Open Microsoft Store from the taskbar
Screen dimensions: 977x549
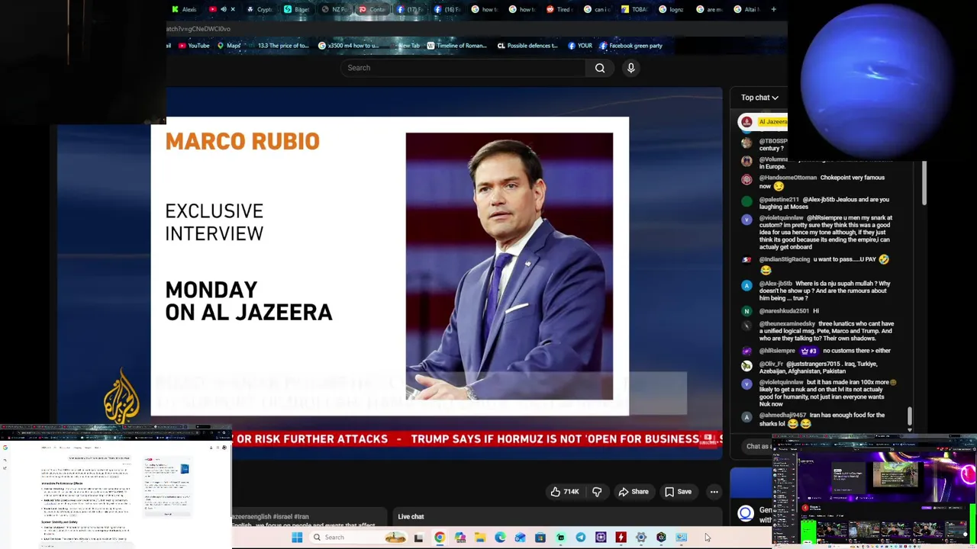click(540, 538)
